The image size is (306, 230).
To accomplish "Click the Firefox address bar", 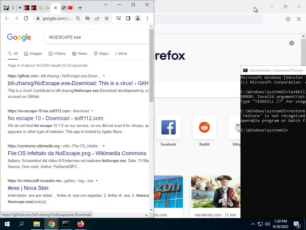I will click(209, 19).
